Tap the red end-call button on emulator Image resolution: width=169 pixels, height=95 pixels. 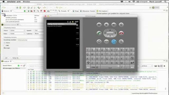pyautogui.click(x=121, y=33)
